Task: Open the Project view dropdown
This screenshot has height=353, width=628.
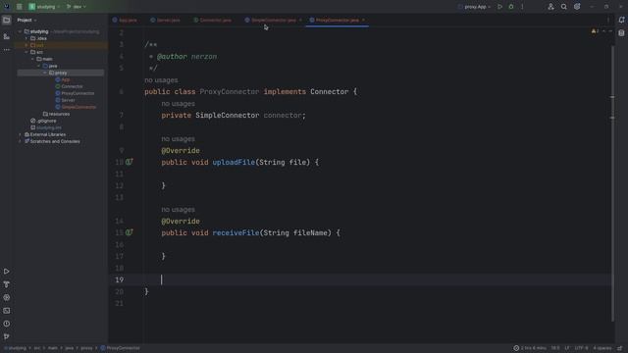Action: coord(26,20)
